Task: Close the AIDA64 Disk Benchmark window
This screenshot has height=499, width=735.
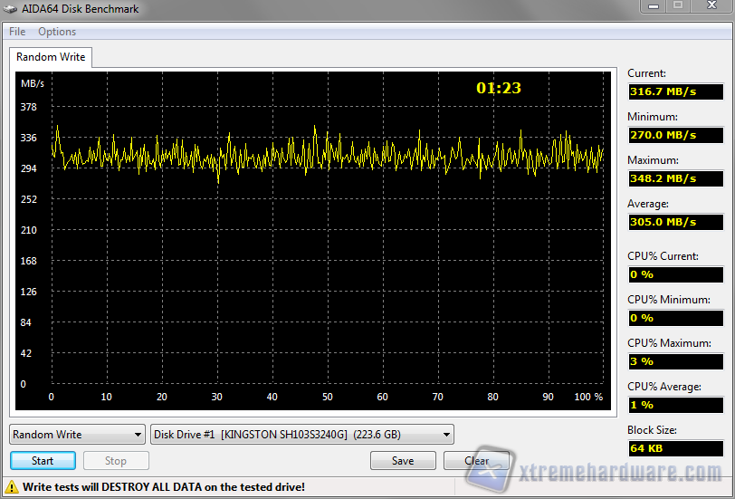Action: (710, 6)
